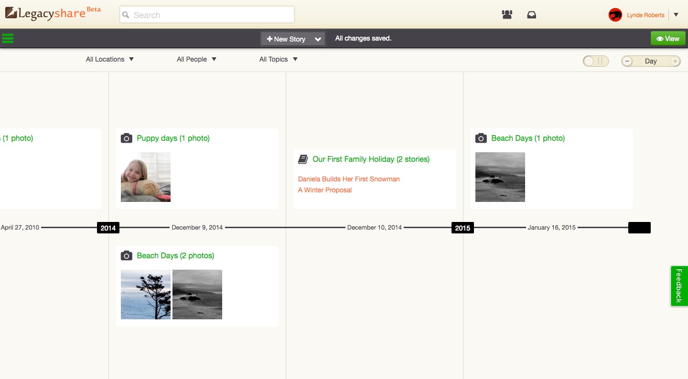Expand the All Locations filter
688x379 pixels.
pyautogui.click(x=110, y=59)
